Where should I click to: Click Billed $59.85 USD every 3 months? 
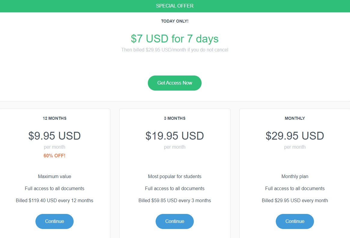click(175, 200)
